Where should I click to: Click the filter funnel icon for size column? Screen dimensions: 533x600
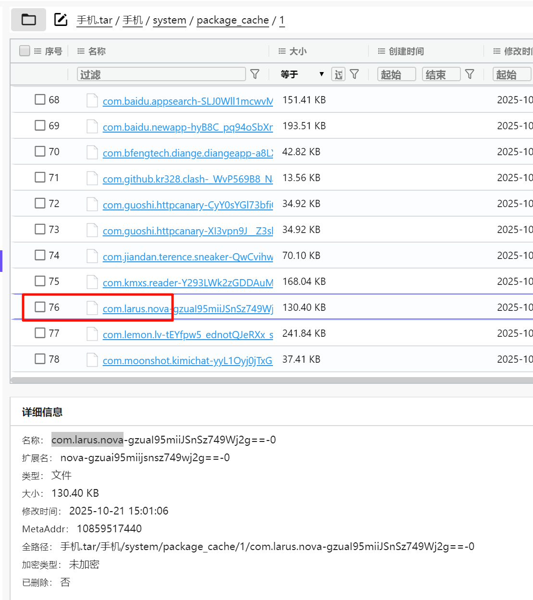[354, 74]
